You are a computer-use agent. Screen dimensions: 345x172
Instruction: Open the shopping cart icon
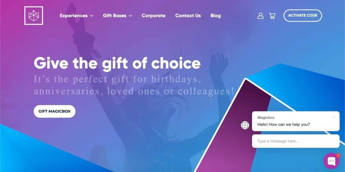[x=272, y=15]
